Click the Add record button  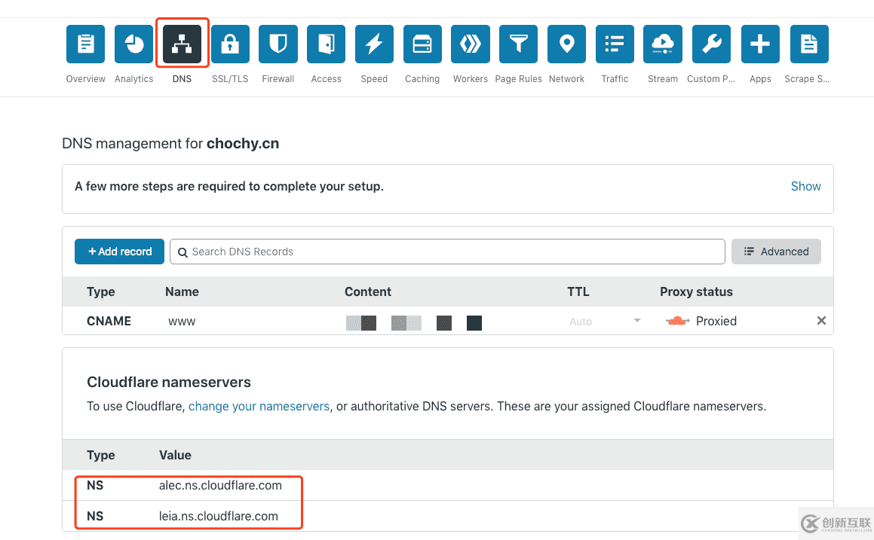tap(120, 252)
